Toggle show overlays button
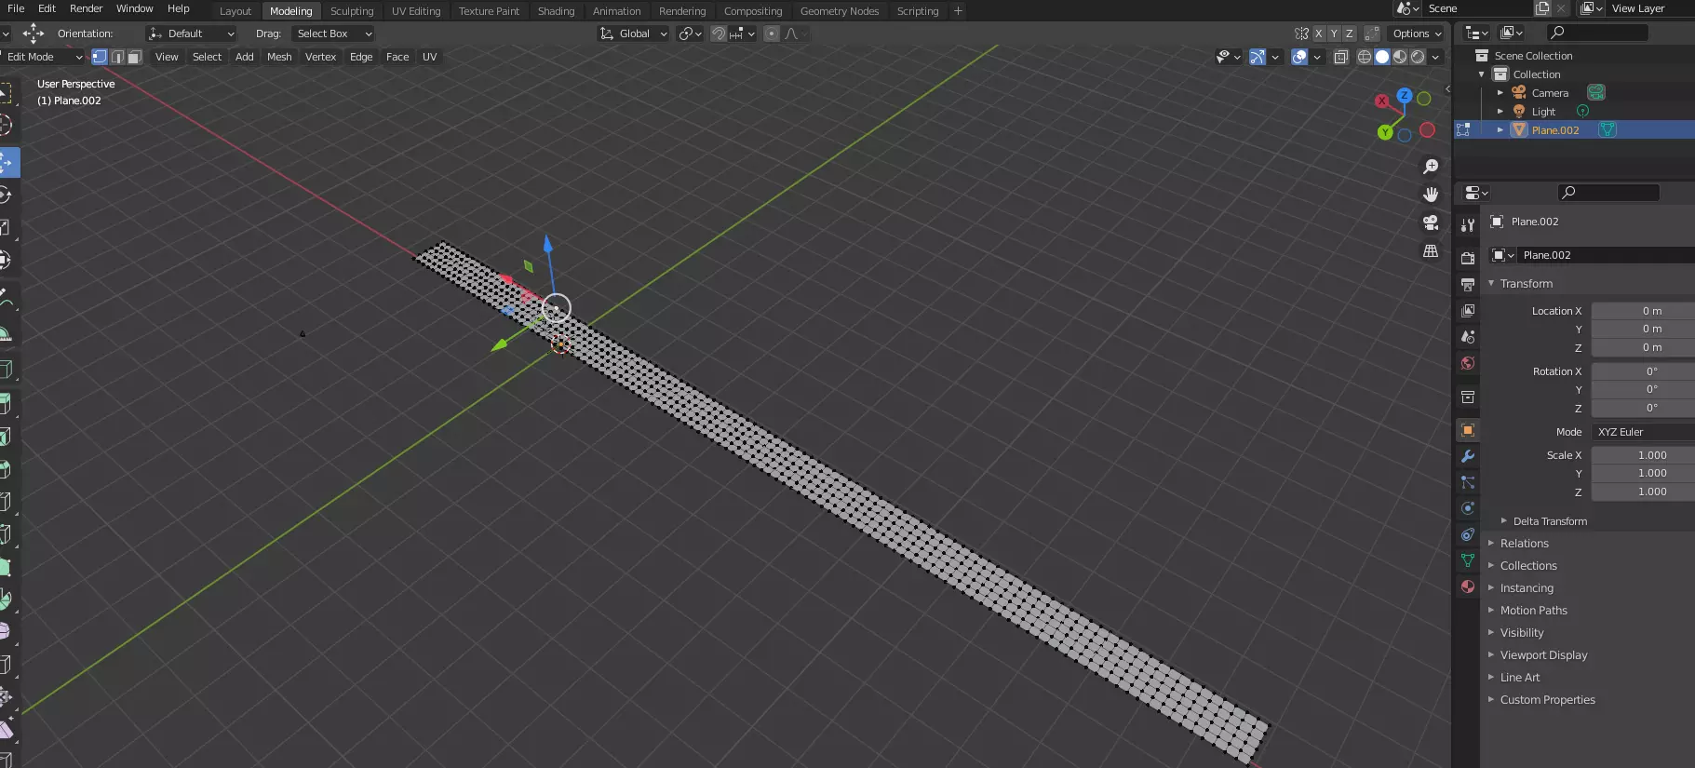The height and width of the screenshot is (768, 1695). tap(1299, 57)
